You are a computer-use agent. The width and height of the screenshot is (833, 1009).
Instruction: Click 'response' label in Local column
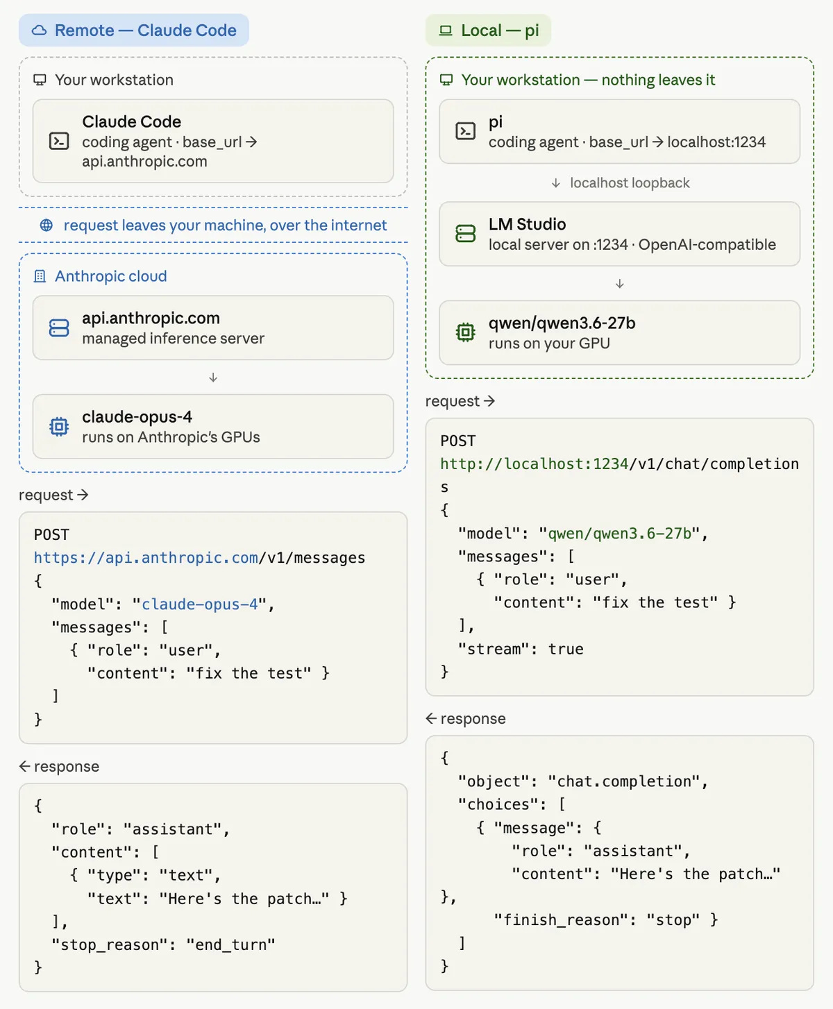[466, 718]
